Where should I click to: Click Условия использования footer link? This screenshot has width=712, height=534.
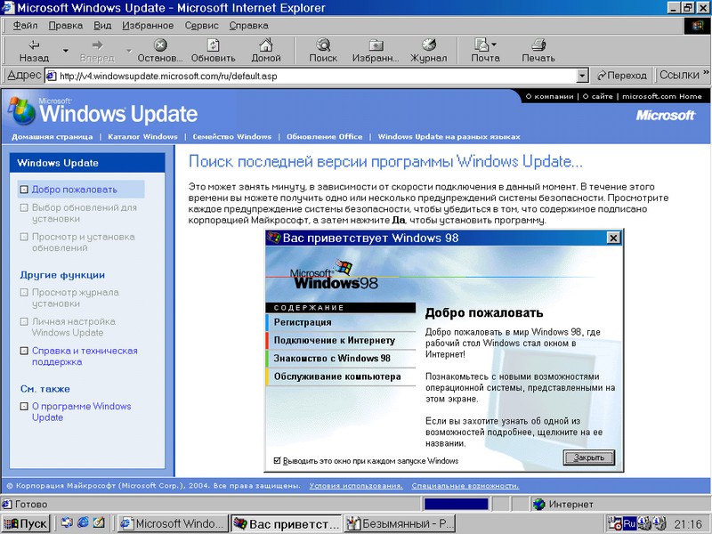click(356, 486)
